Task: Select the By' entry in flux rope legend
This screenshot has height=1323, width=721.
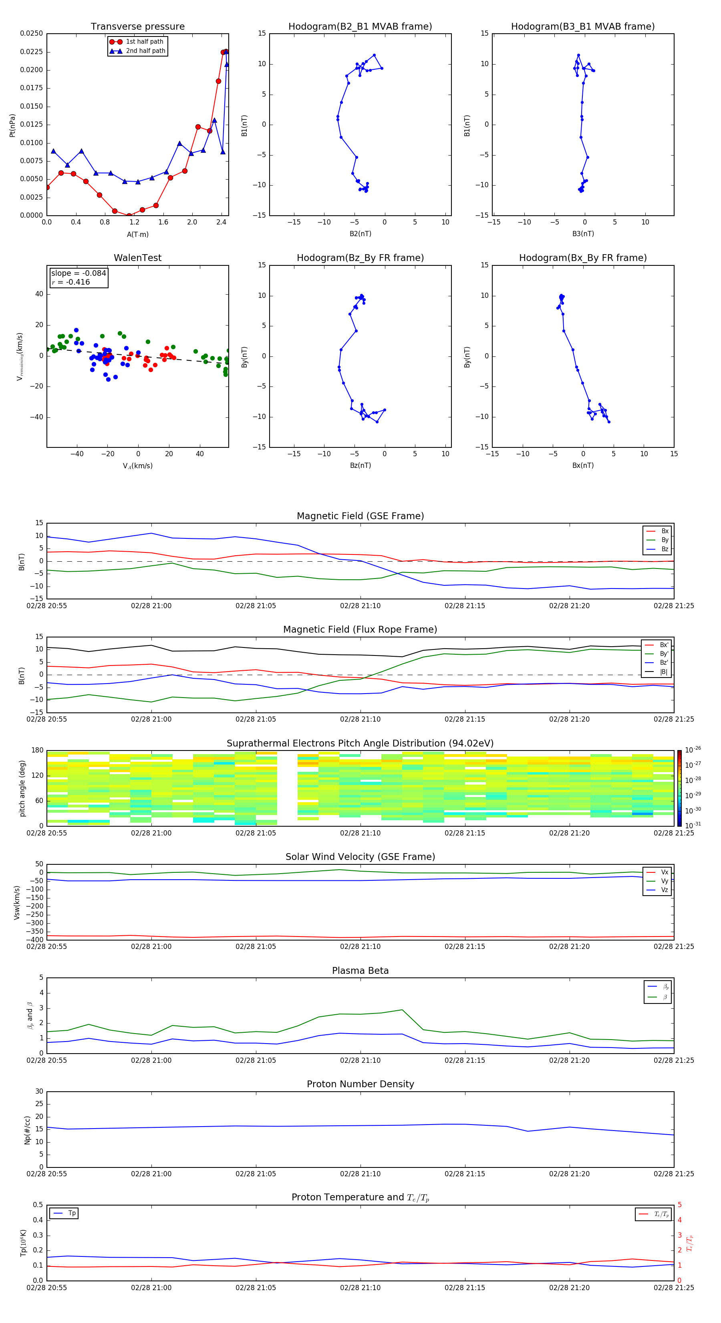Action: (657, 654)
